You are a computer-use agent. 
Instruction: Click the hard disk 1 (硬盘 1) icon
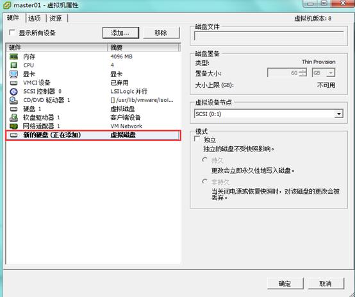click(x=13, y=109)
